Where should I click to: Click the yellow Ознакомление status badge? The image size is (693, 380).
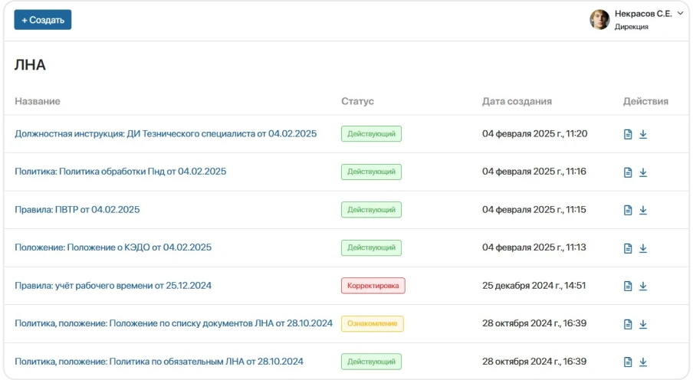[x=372, y=323]
